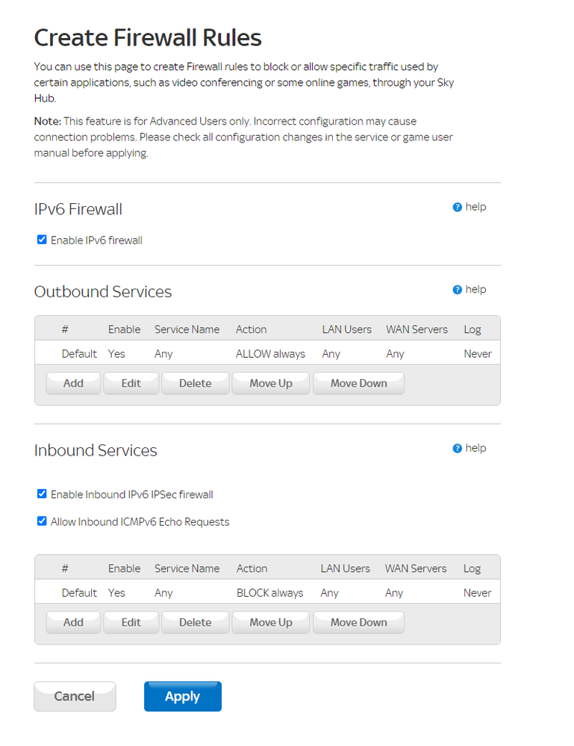The image size is (574, 746).
Task: Click Move Down under Inbound Services
Action: (358, 622)
